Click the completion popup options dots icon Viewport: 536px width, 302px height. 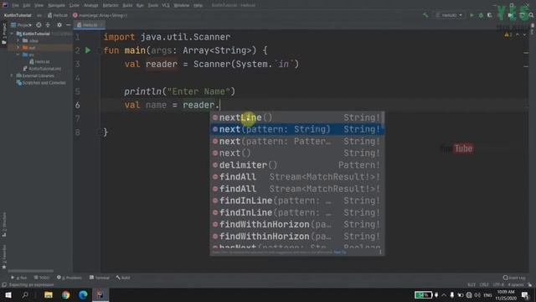coord(380,253)
